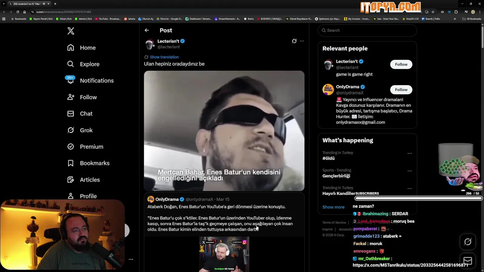This screenshot has height=272, width=484.
Task: Open the Home page icon
Action: [71, 48]
